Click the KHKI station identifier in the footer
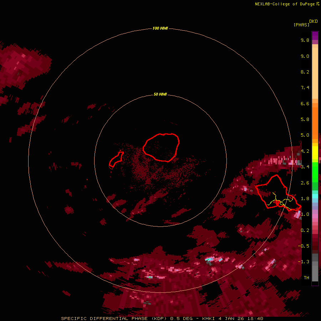The height and width of the screenshot is (321, 321). pyautogui.click(x=209, y=319)
